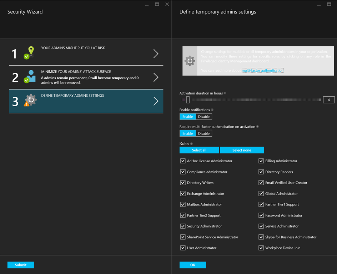Click info icon beside Roles heading
The width and height of the screenshot is (337, 274).
pyautogui.click(x=191, y=144)
